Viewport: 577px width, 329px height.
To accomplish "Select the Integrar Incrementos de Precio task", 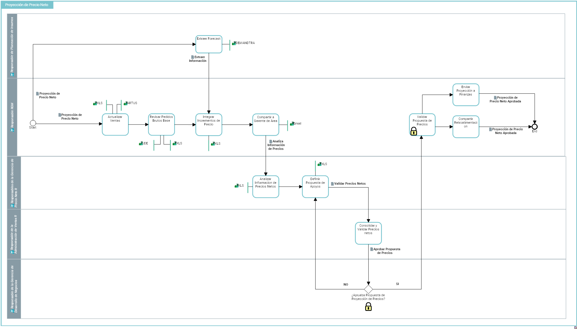I will [209, 125].
